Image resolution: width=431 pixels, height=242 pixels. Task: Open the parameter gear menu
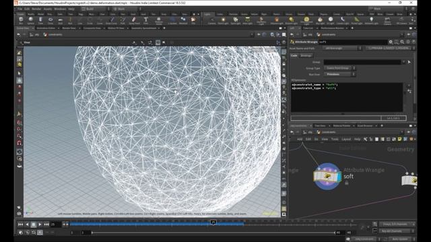tap(391, 42)
